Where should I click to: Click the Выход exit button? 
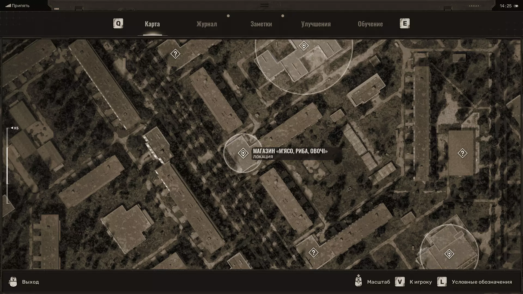[x=30, y=282]
